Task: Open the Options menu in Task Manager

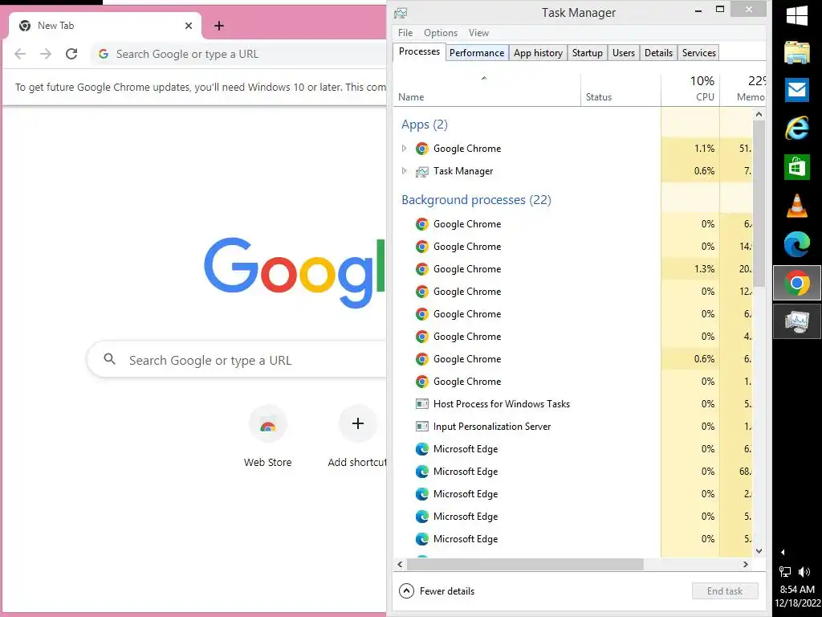Action: click(x=441, y=33)
